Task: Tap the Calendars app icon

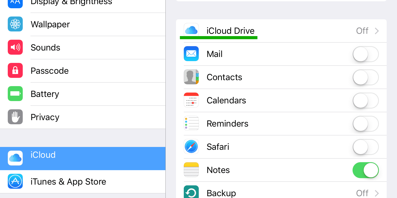Action: [x=191, y=100]
